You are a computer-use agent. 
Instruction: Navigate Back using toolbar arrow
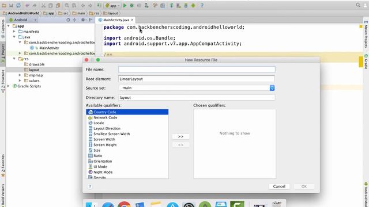click(83, 5)
